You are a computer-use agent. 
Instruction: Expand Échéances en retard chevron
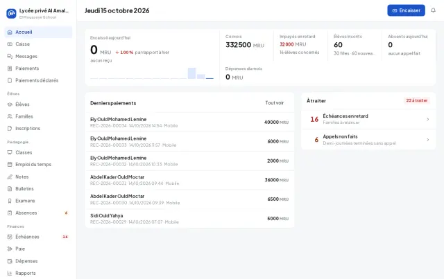click(427, 119)
